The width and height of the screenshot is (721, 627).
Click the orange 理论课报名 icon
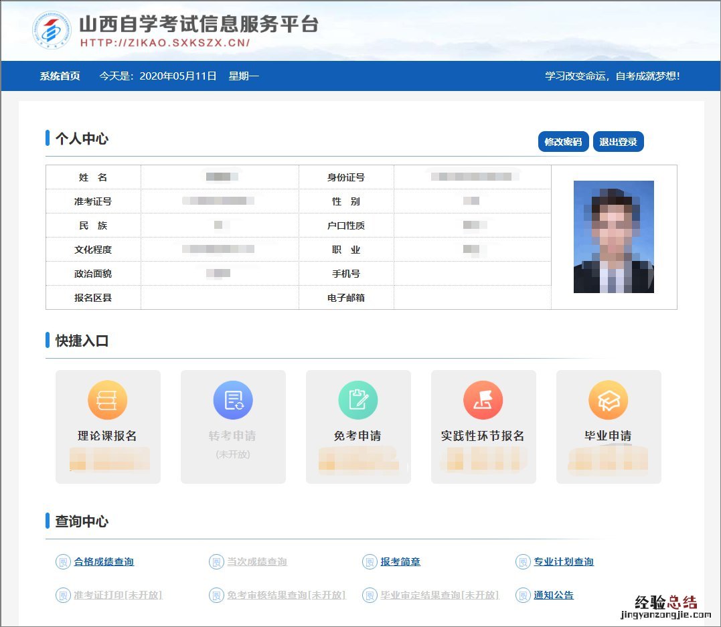pyautogui.click(x=107, y=400)
